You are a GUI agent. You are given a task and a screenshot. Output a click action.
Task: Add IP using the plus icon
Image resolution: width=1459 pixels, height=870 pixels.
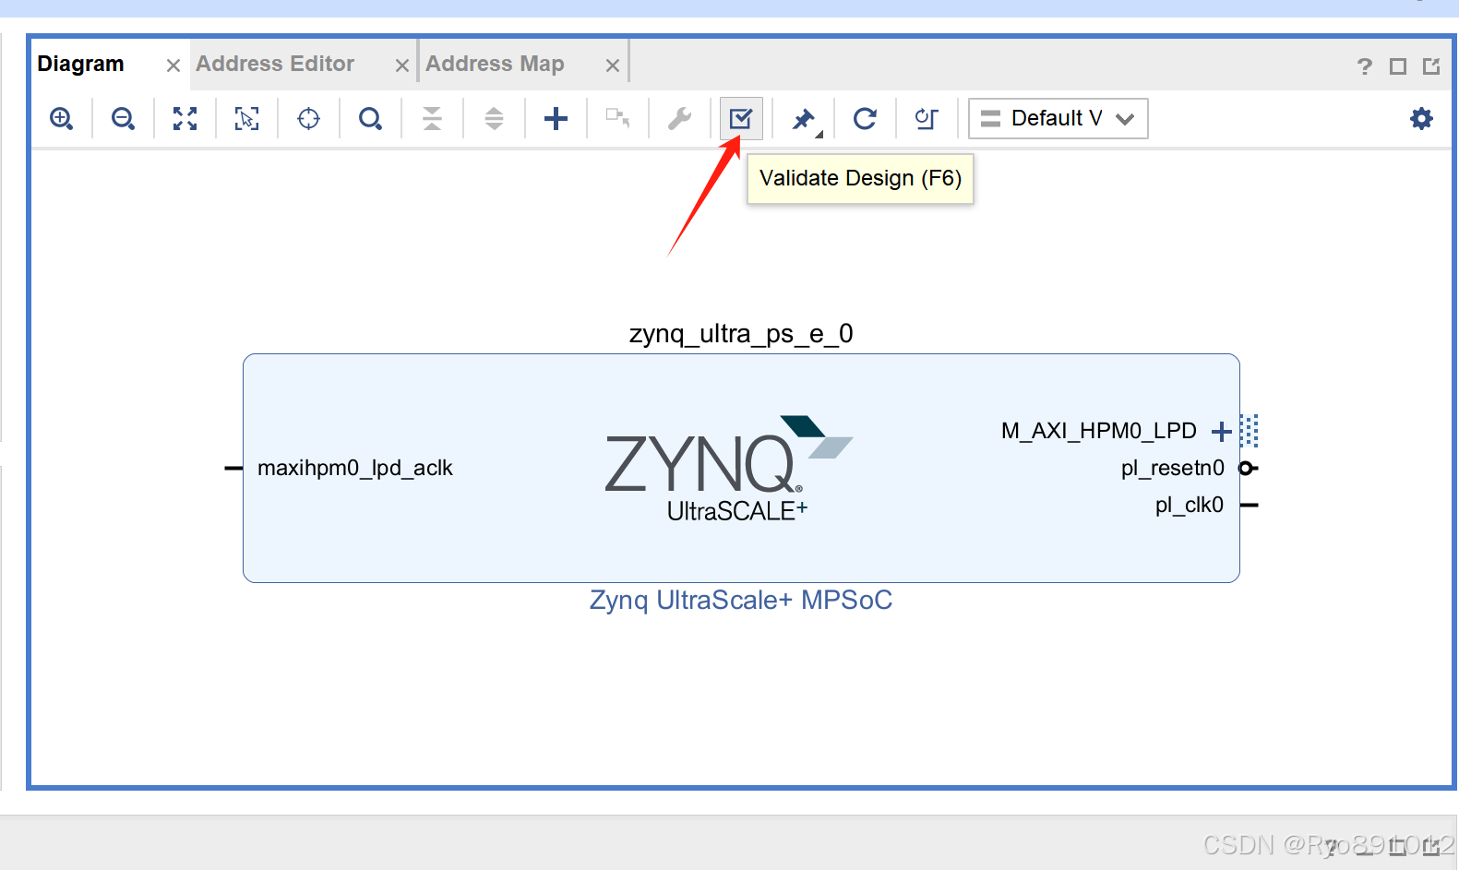[x=556, y=119]
